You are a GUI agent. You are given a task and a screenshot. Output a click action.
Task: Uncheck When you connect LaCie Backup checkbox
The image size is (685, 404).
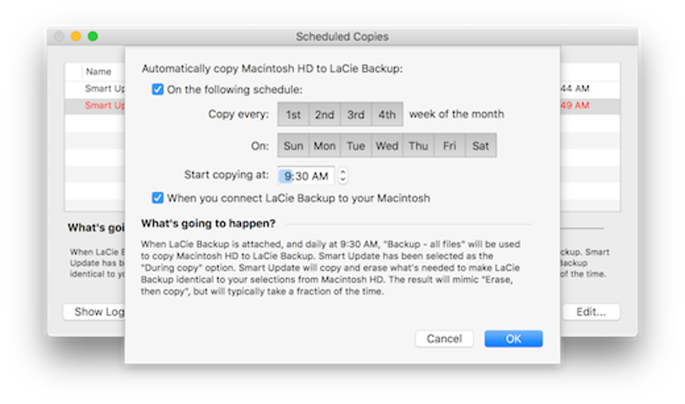tap(158, 198)
